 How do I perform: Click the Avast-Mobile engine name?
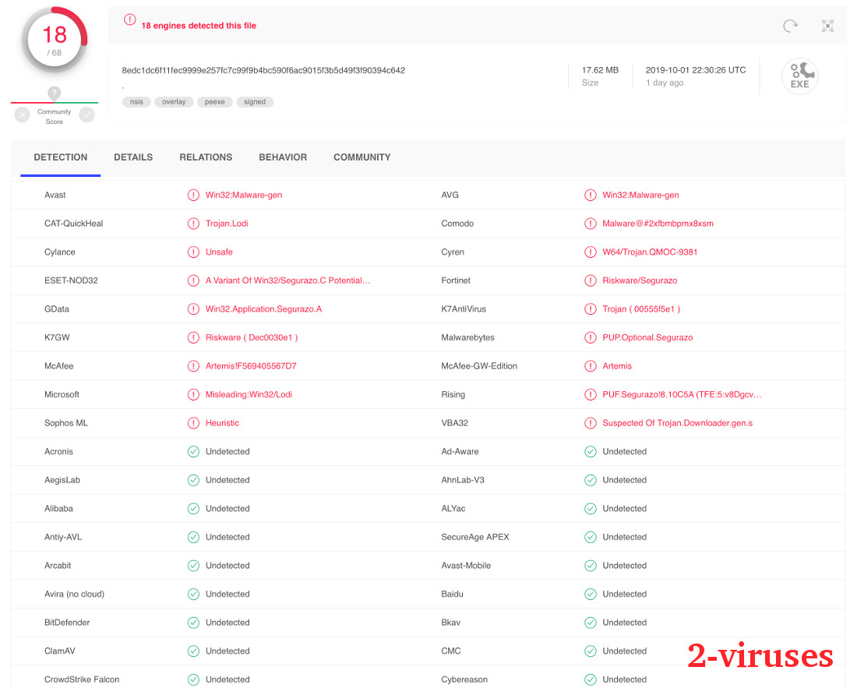466,566
